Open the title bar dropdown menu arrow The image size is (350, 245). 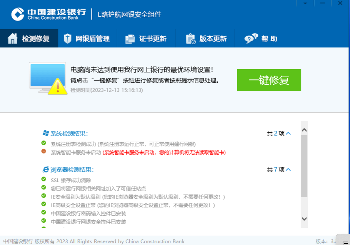tap(305, 3)
